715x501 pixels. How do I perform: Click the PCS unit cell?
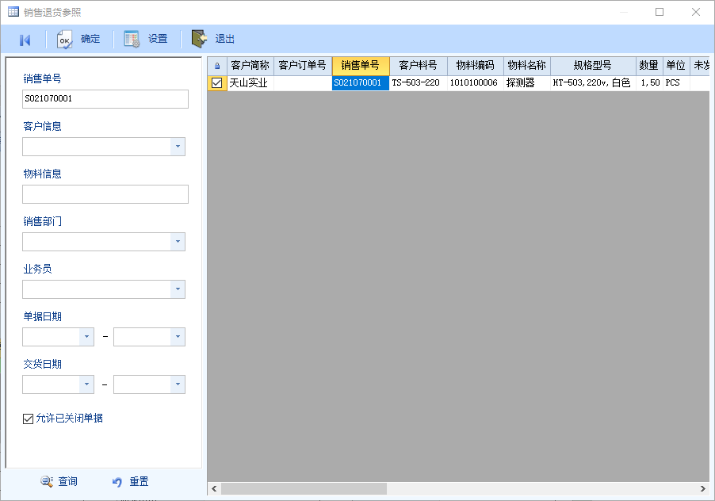click(676, 83)
